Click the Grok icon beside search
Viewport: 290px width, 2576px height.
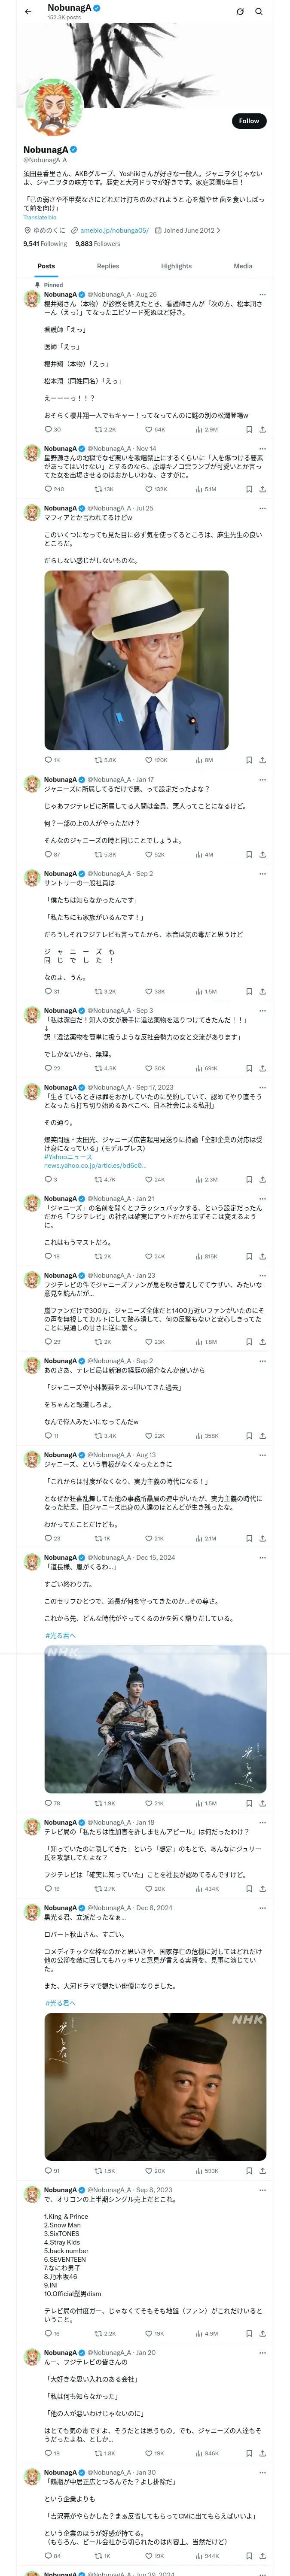click(x=240, y=12)
